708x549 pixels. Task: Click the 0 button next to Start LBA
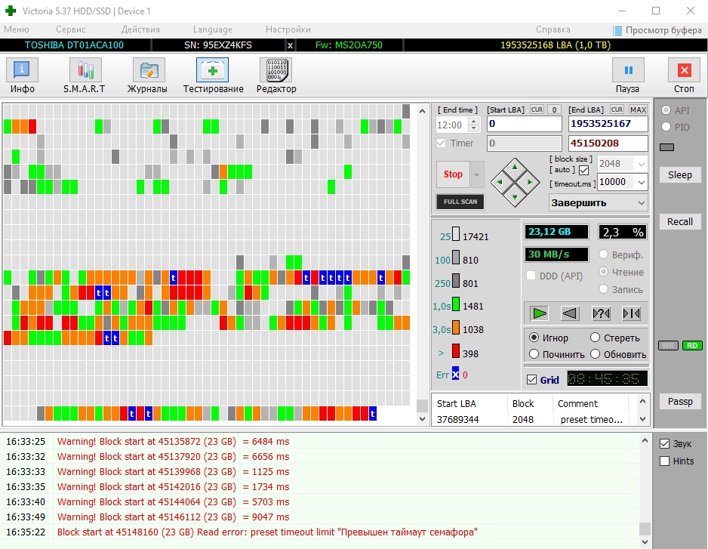(x=555, y=109)
